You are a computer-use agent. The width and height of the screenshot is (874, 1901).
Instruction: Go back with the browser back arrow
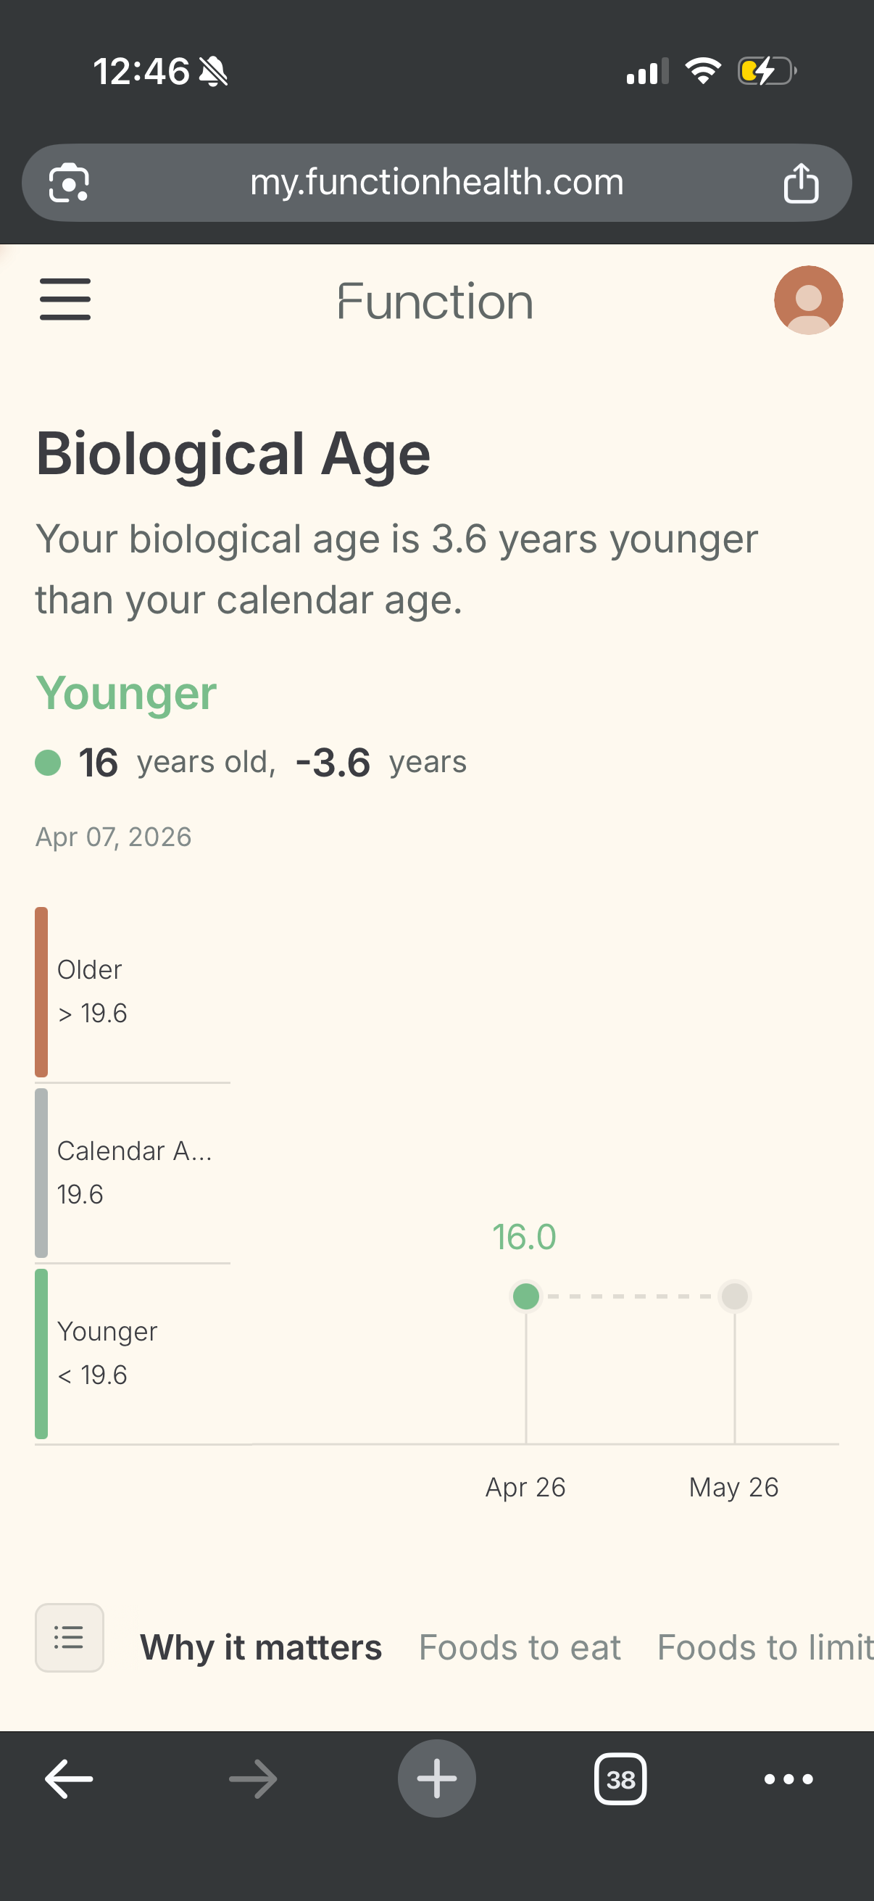click(x=69, y=1779)
